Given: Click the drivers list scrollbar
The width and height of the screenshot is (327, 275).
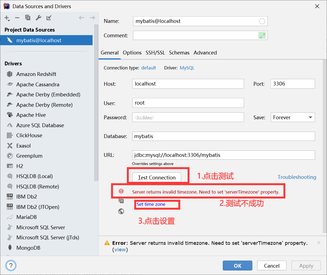Looking at the screenshot, I should (96, 103).
